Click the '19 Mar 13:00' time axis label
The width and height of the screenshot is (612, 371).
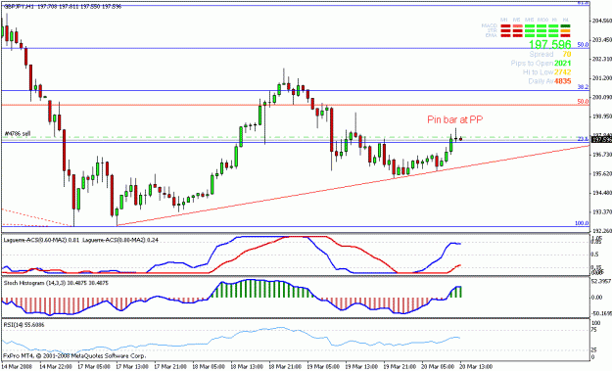click(360, 367)
